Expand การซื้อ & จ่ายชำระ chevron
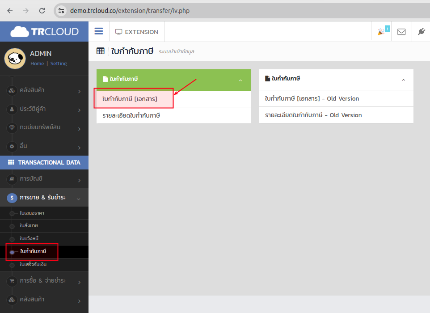 pos(79,282)
